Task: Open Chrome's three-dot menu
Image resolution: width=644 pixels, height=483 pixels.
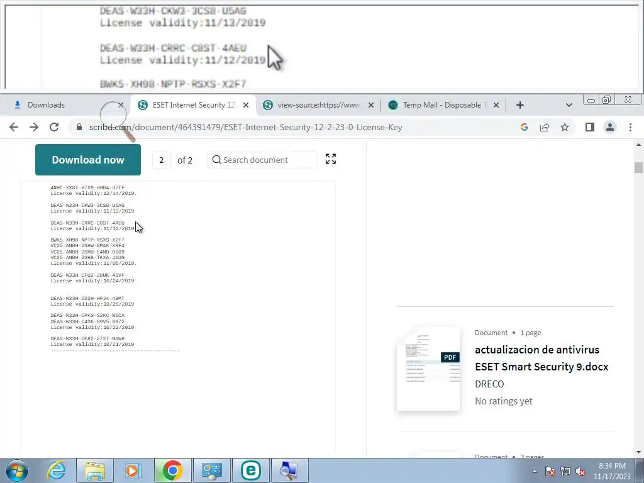Action: coord(630,127)
